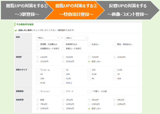Click the green checkmark beside 追加したい条件
This screenshot has height=114, width=160.
(16, 30)
